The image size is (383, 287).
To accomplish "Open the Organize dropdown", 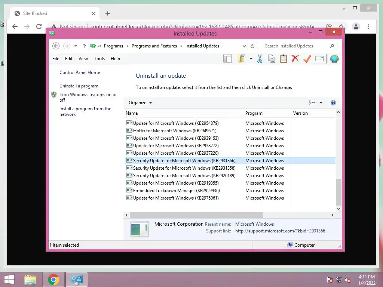I will coord(140,103).
